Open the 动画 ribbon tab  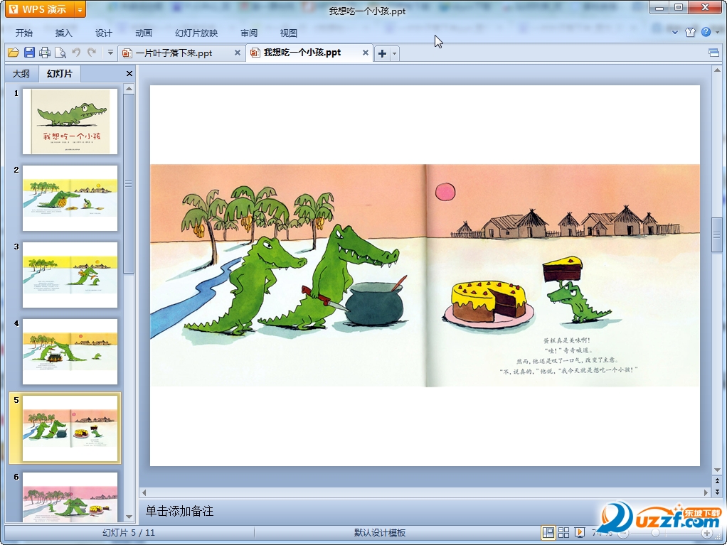pos(143,33)
